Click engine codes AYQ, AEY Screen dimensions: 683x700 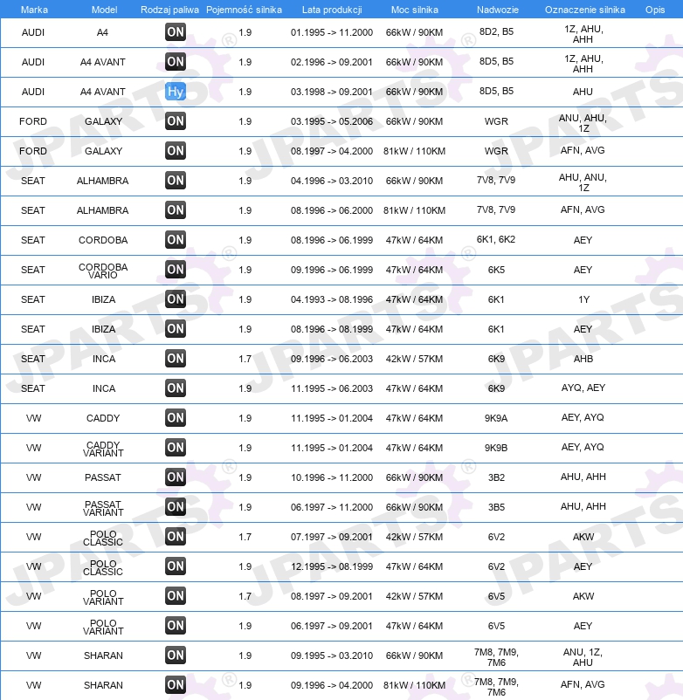pyautogui.click(x=583, y=388)
